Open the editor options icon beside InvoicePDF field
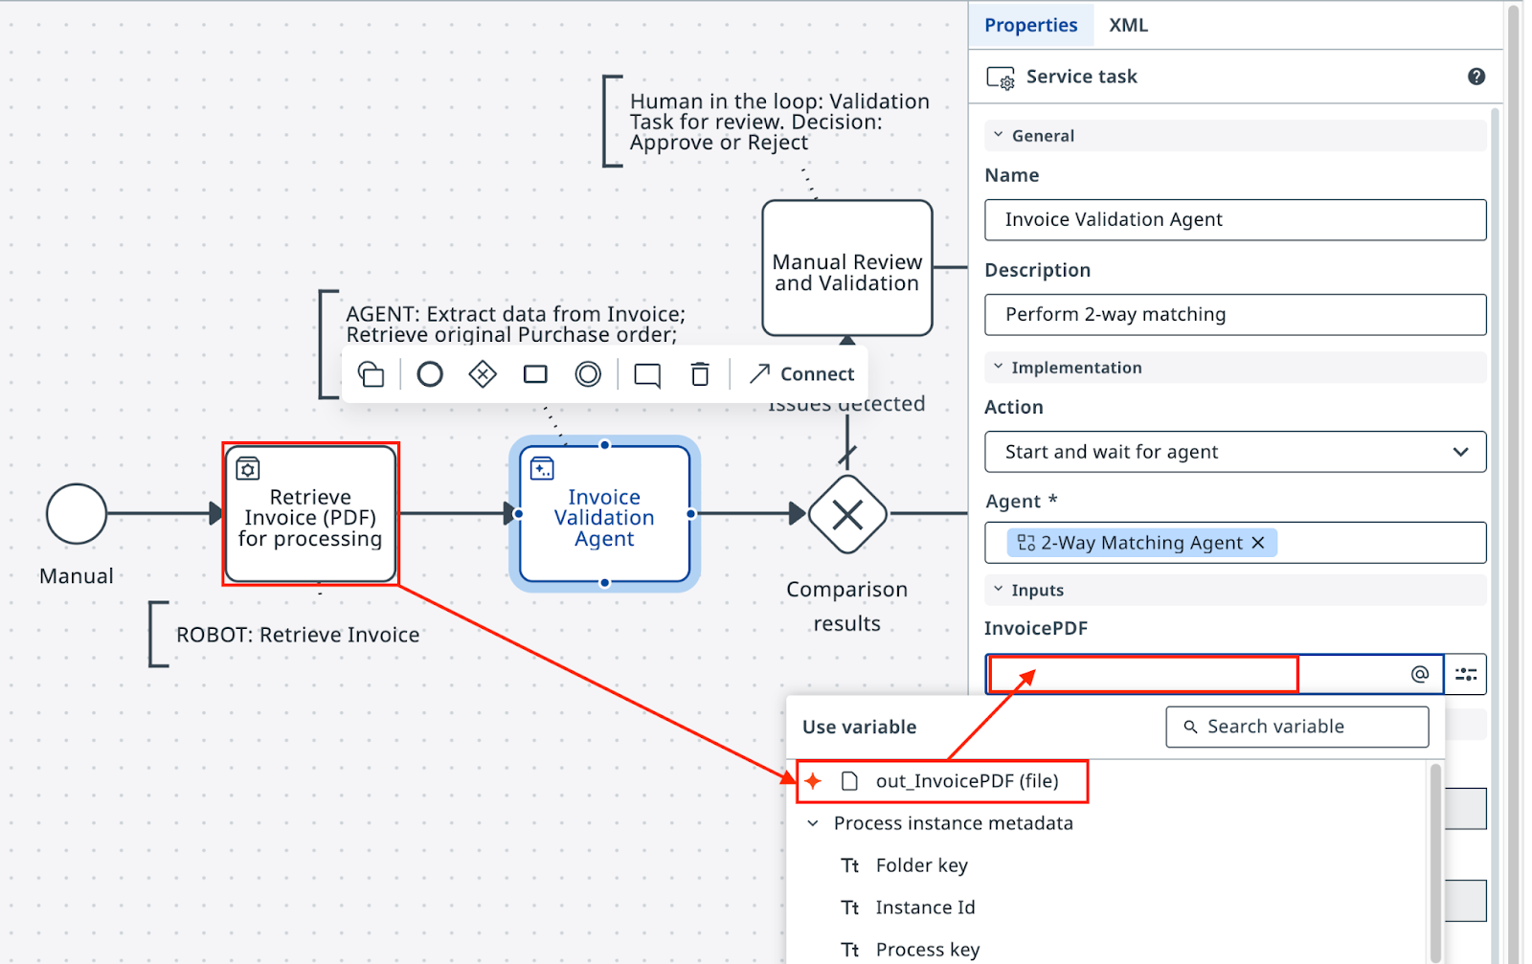 coord(1466,674)
